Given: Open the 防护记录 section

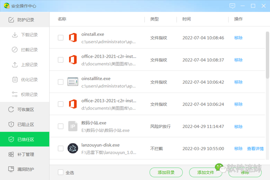Looking at the screenshot, I should pyautogui.click(x=25, y=19).
